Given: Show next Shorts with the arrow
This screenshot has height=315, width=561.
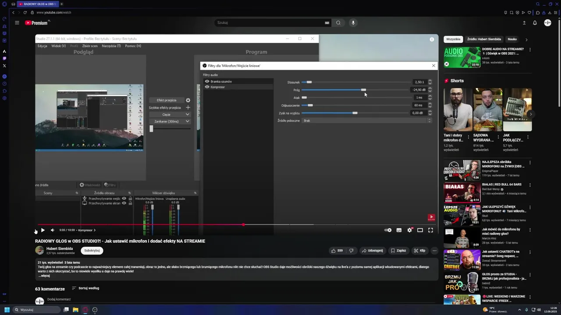Looking at the screenshot, I should pos(531,114).
